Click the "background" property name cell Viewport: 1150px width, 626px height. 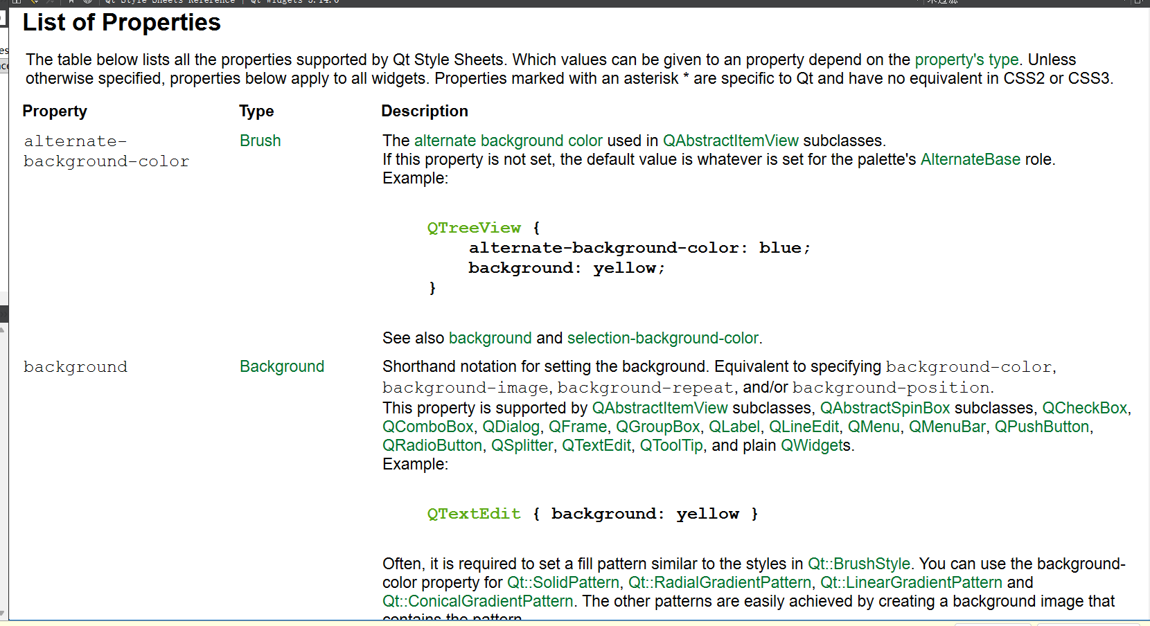pyautogui.click(x=76, y=367)
